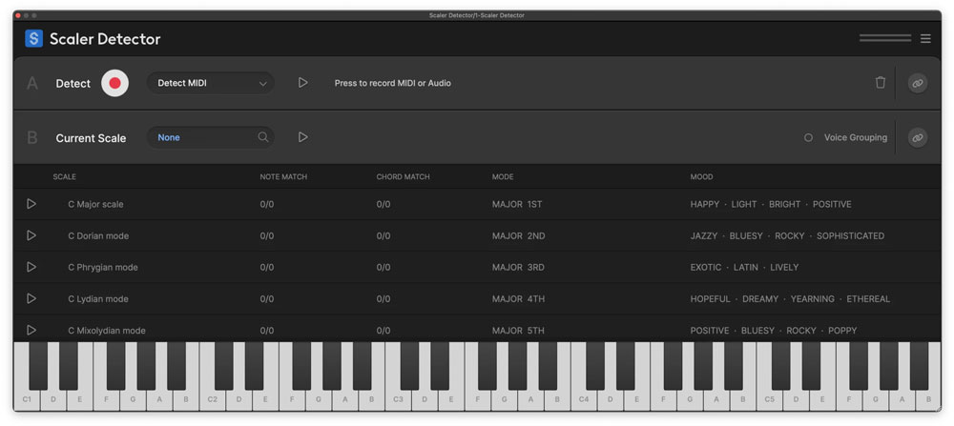Toggle the link icon in section A
The height and width of the screenshot is (426, 954).
(917, 83)
